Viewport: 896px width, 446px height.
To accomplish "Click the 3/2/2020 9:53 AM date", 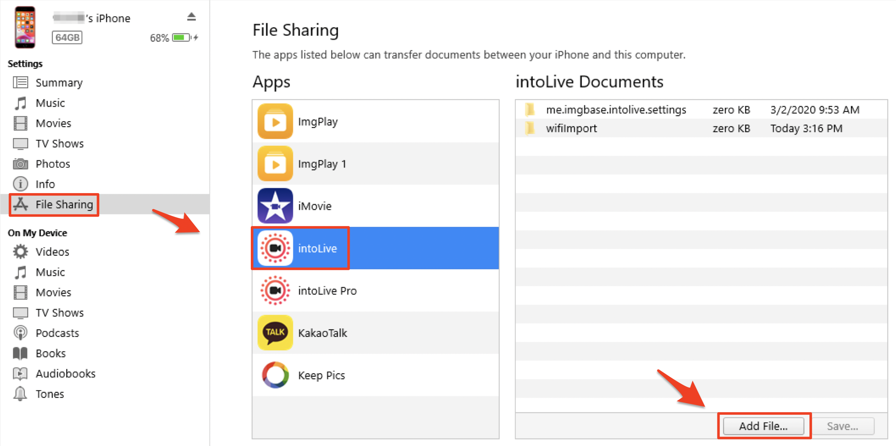I will [x=815, y=110].
